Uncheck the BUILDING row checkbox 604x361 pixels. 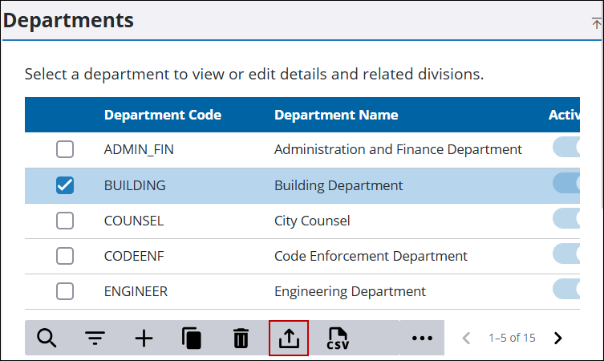pyautogui.click(x=65, y=185)
